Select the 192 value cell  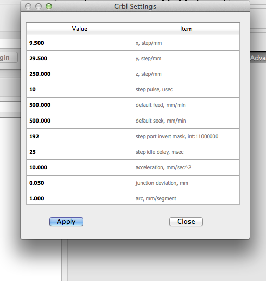pyautogui.click(x=80, y=137)
